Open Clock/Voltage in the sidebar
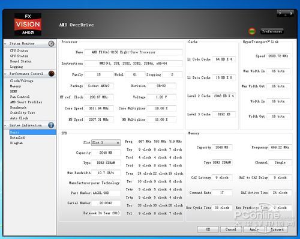 pyautogui.click(x=22, y=81)
